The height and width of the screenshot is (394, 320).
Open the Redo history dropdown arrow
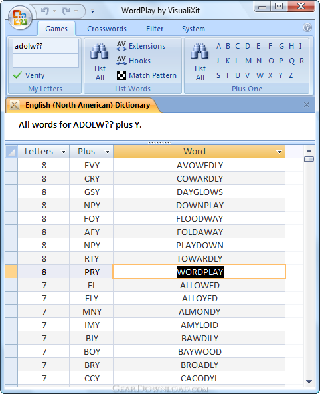pyautogui.click(x=76, y=11)
